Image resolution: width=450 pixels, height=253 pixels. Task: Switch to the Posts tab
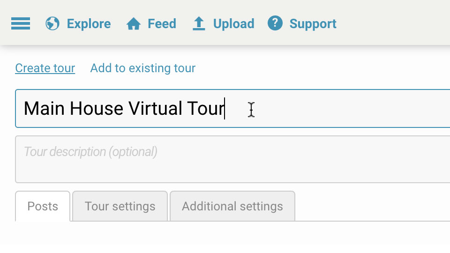point(43,206)
